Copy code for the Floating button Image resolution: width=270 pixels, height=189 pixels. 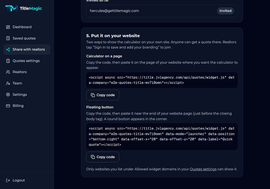[103, 157]
